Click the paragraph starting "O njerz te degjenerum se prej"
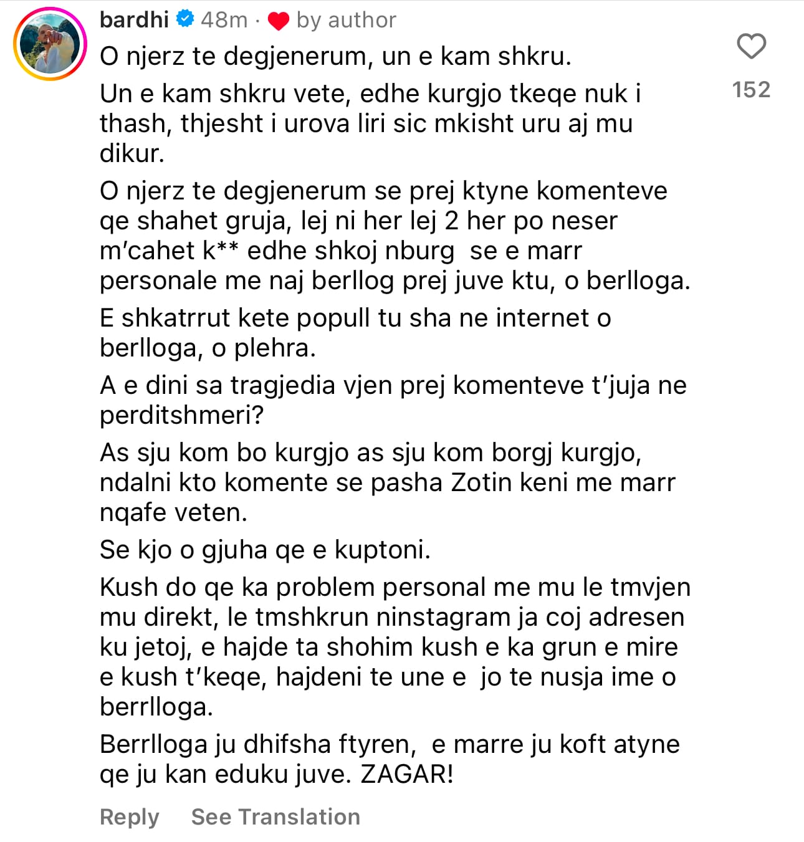Viewport: 804px width, 842px height. tap(395, 236)
